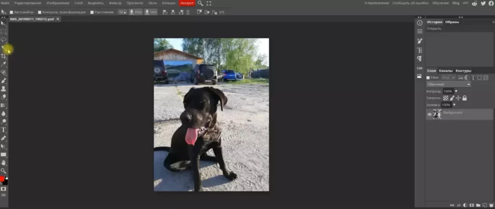Toggle lock position arrows icon
The width and height of the screenshot is (495, 209).
(x=458, y=98)
